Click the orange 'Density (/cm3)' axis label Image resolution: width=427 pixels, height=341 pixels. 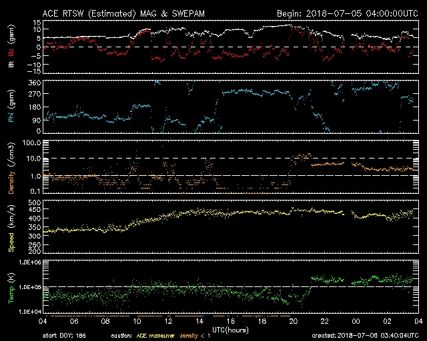pos(11,168)
